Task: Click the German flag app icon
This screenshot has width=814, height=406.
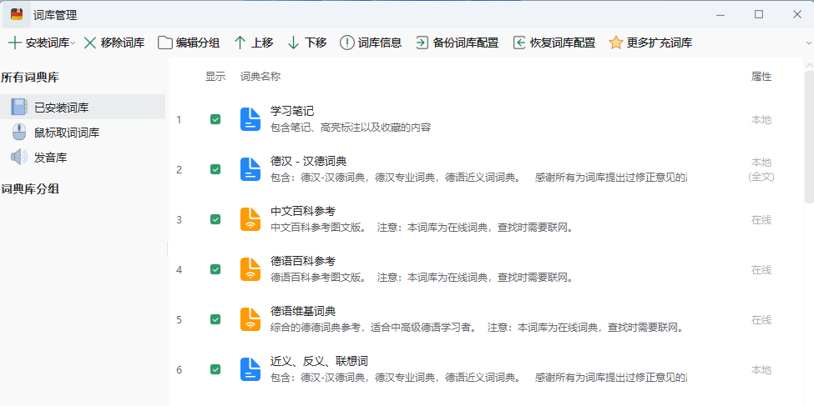Action: (17, 14)
